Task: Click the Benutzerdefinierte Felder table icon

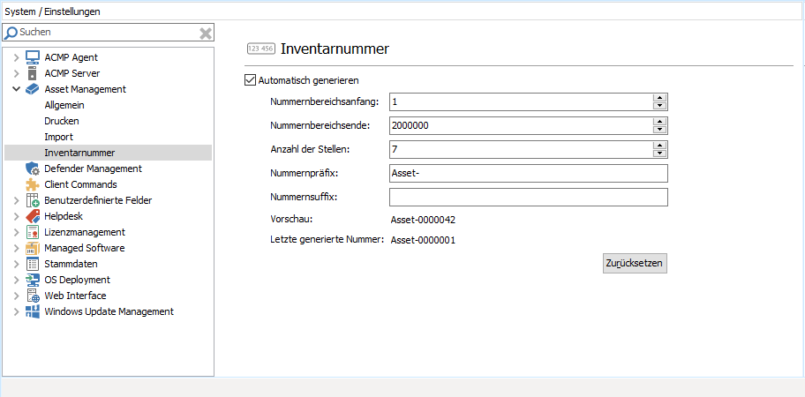Action: tap(33, 200)
